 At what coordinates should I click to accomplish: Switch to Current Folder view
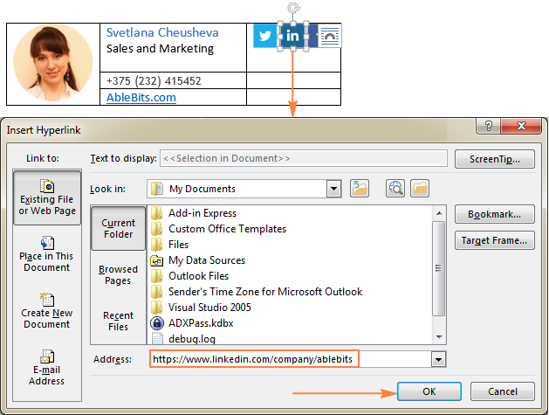(118, 229)
